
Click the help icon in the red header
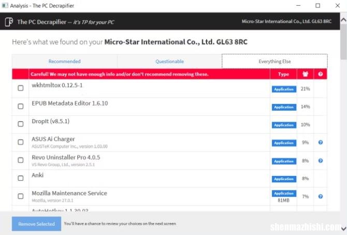point(320,74)
